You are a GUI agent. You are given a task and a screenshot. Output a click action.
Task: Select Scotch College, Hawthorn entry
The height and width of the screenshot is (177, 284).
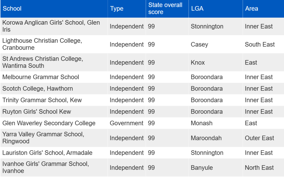(x=54, y=89)
